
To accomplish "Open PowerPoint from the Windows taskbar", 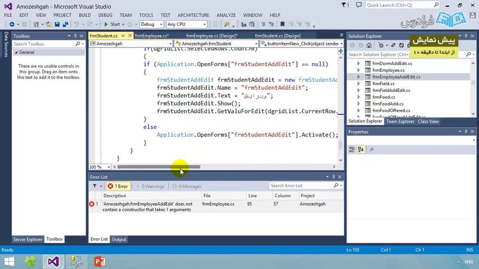I will coord(100,262).
